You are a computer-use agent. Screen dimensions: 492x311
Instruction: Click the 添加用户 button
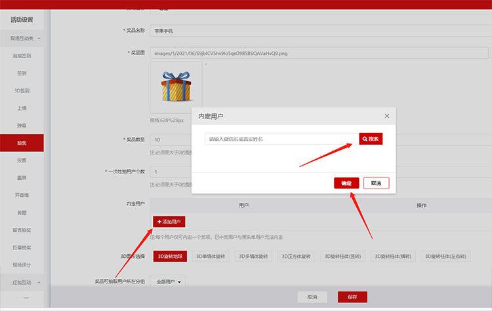coord(169,221)
